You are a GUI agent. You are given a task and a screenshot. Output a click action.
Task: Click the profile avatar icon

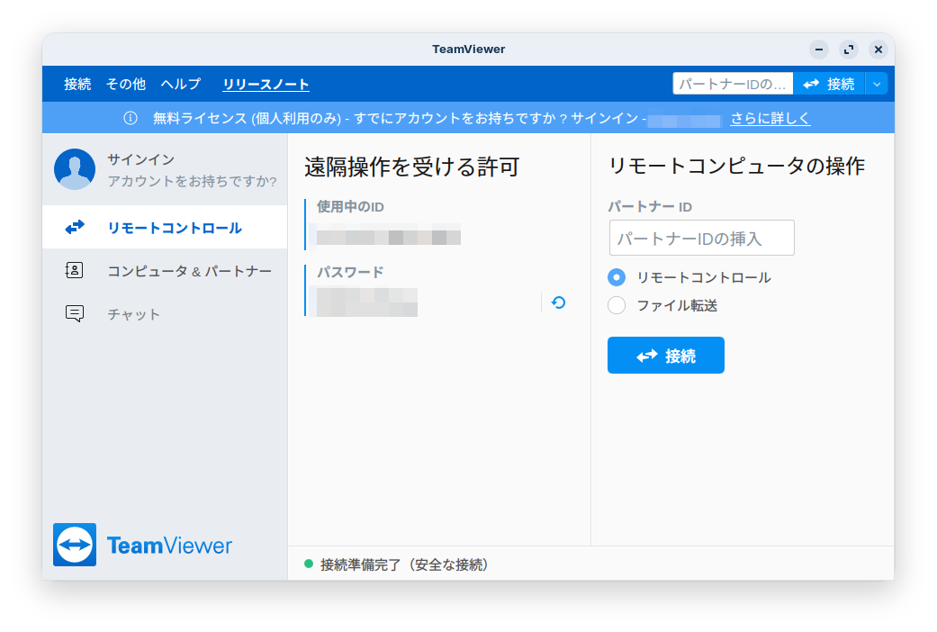pyautogui.click(x=75, y=169)
